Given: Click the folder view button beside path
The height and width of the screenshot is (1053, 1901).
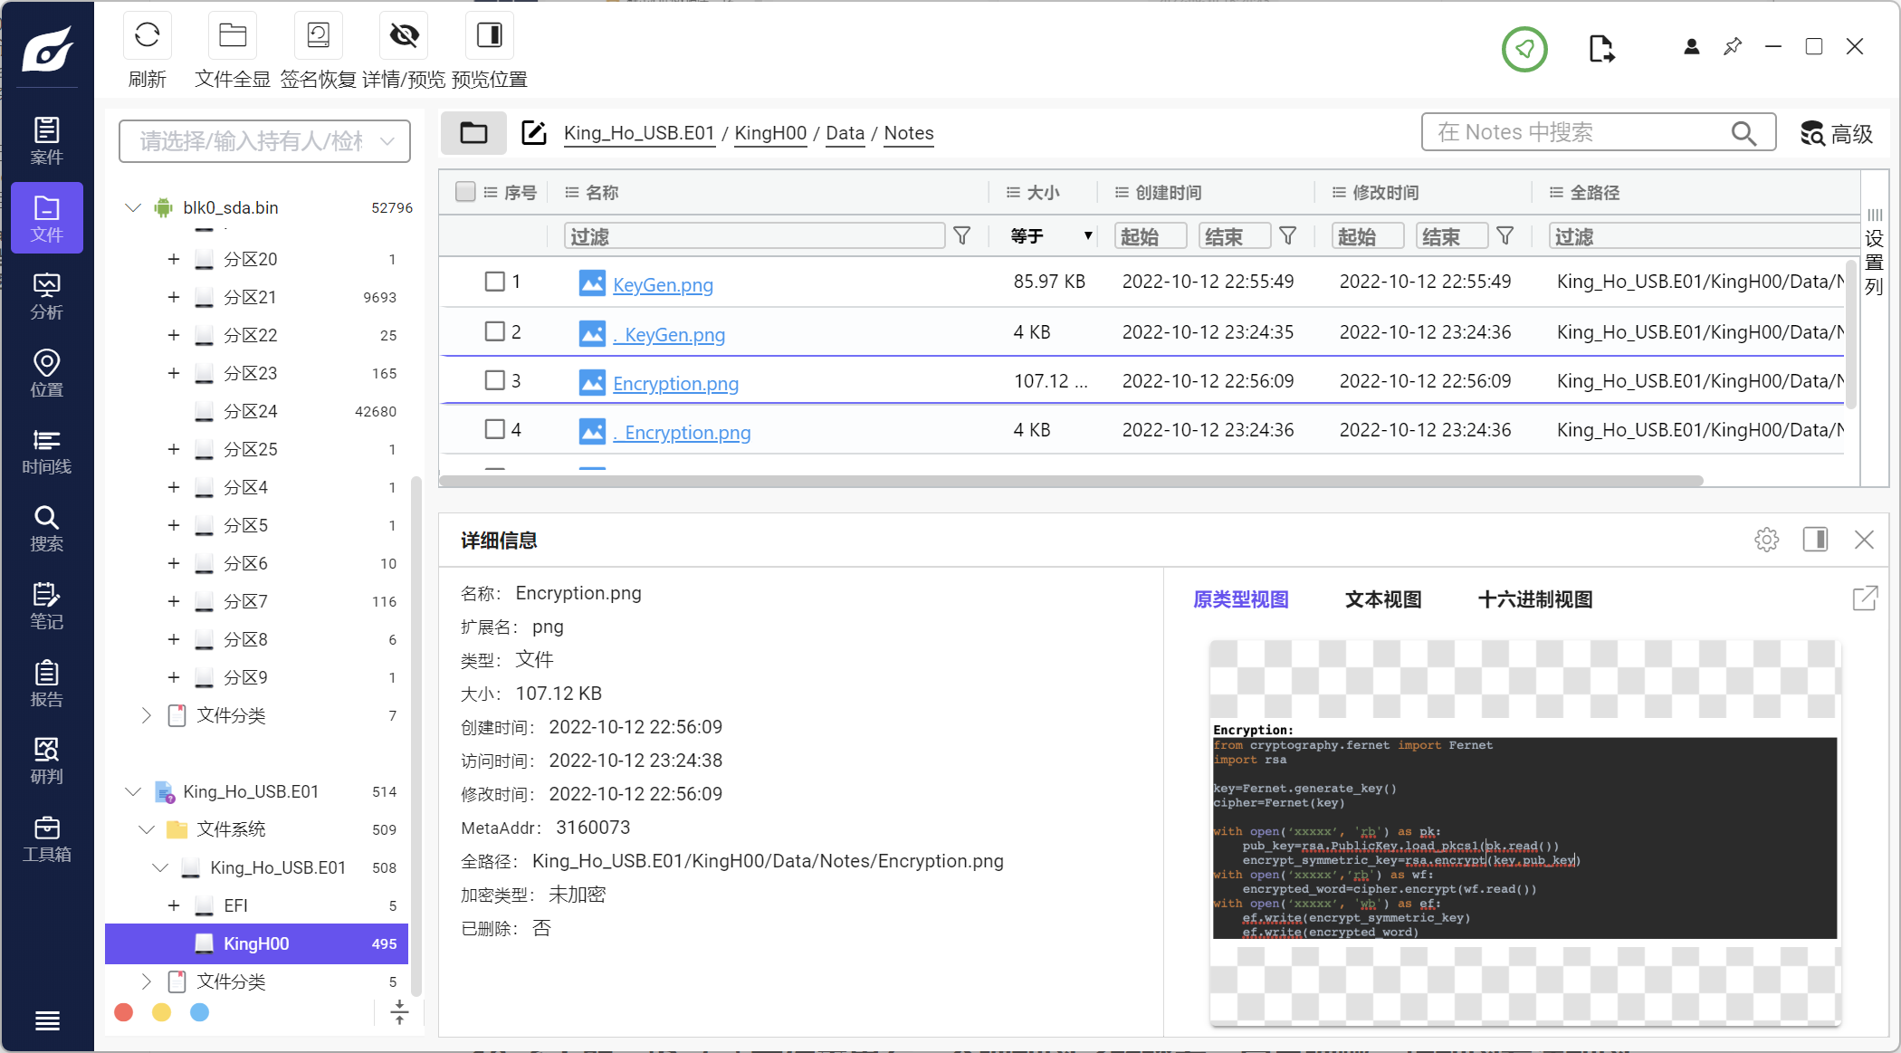Looking at the screenshot, I should pyautogui.click(x=473, y=133).
